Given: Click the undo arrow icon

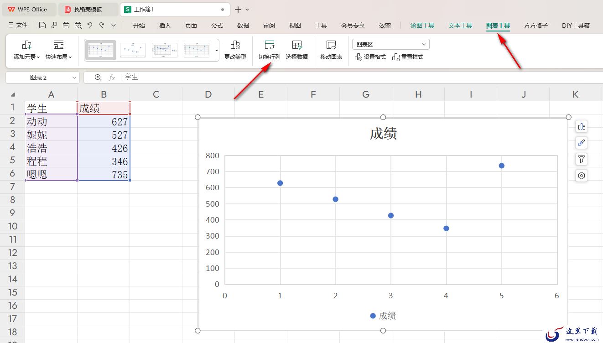Looking at the screenshot, I should pyautogui.click(x=90, y=26).
